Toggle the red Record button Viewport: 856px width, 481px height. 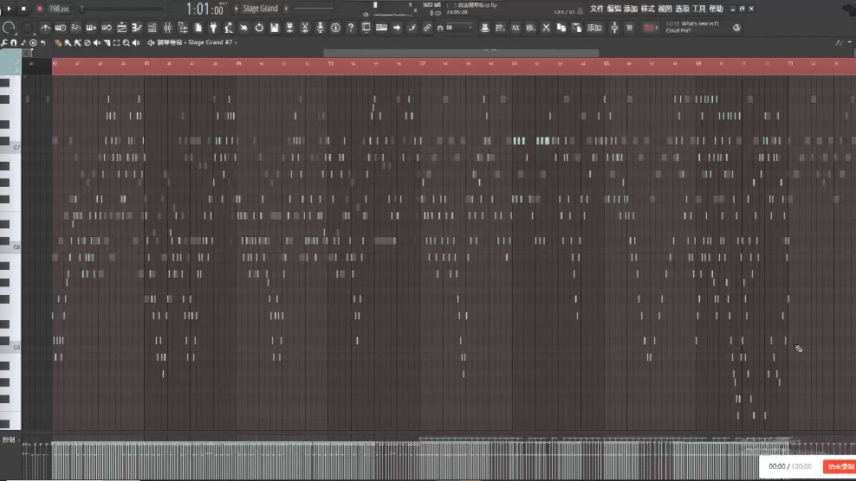click(39, 9)
